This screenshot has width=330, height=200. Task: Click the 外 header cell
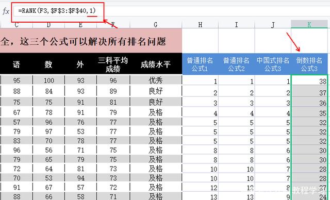pos(80,64)
